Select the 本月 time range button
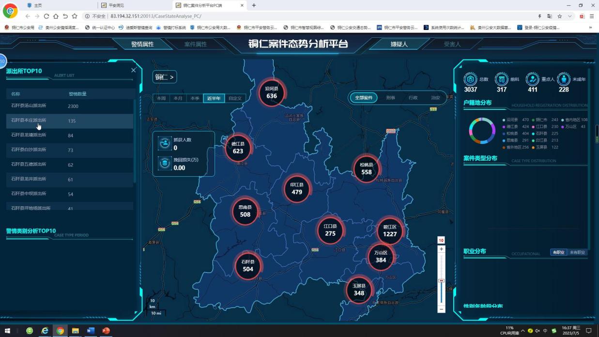This screenshot has width=599, height=337. point(178,98)
